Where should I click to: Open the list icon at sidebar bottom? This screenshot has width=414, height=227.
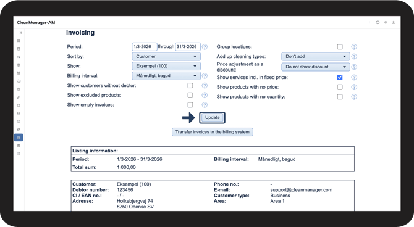pos(19,154)
